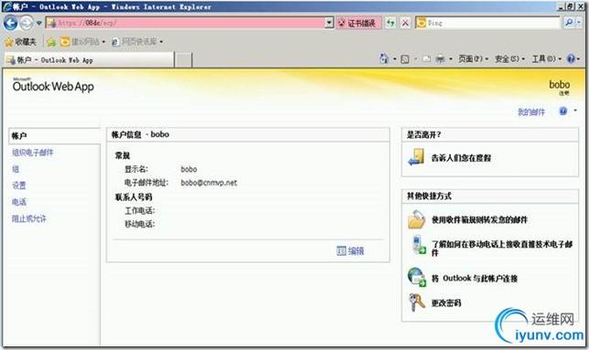Click the Refresh page icon
The image size is (589, 350).
pyautogui.click(x=391, y=23)
